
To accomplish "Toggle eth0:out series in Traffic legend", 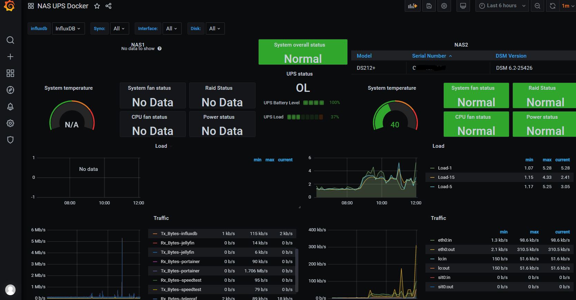I will point(446,250).
